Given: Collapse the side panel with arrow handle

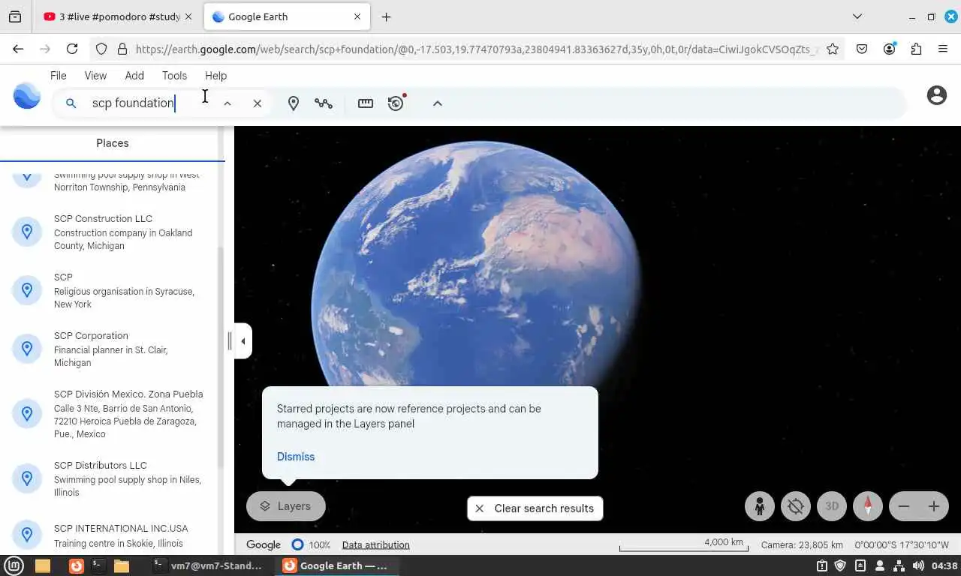Looking at the screenshot, I should 243,341.
